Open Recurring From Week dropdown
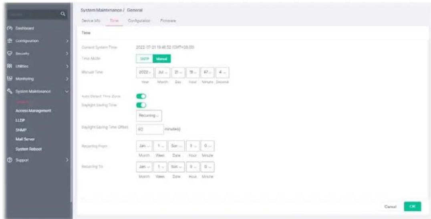This screenshot has width=431, height=219. tap(160, 146)
